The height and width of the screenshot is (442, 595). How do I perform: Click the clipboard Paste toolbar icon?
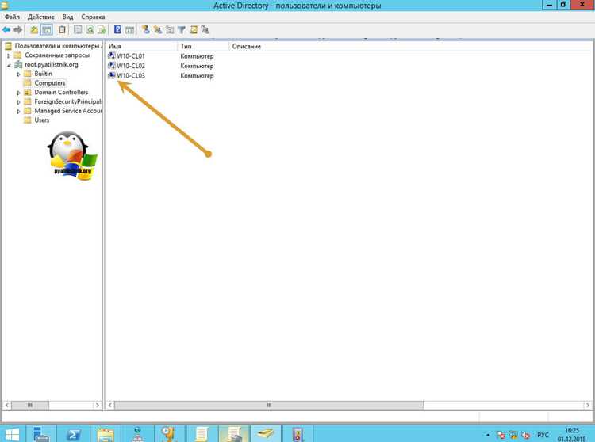(62, 30)
